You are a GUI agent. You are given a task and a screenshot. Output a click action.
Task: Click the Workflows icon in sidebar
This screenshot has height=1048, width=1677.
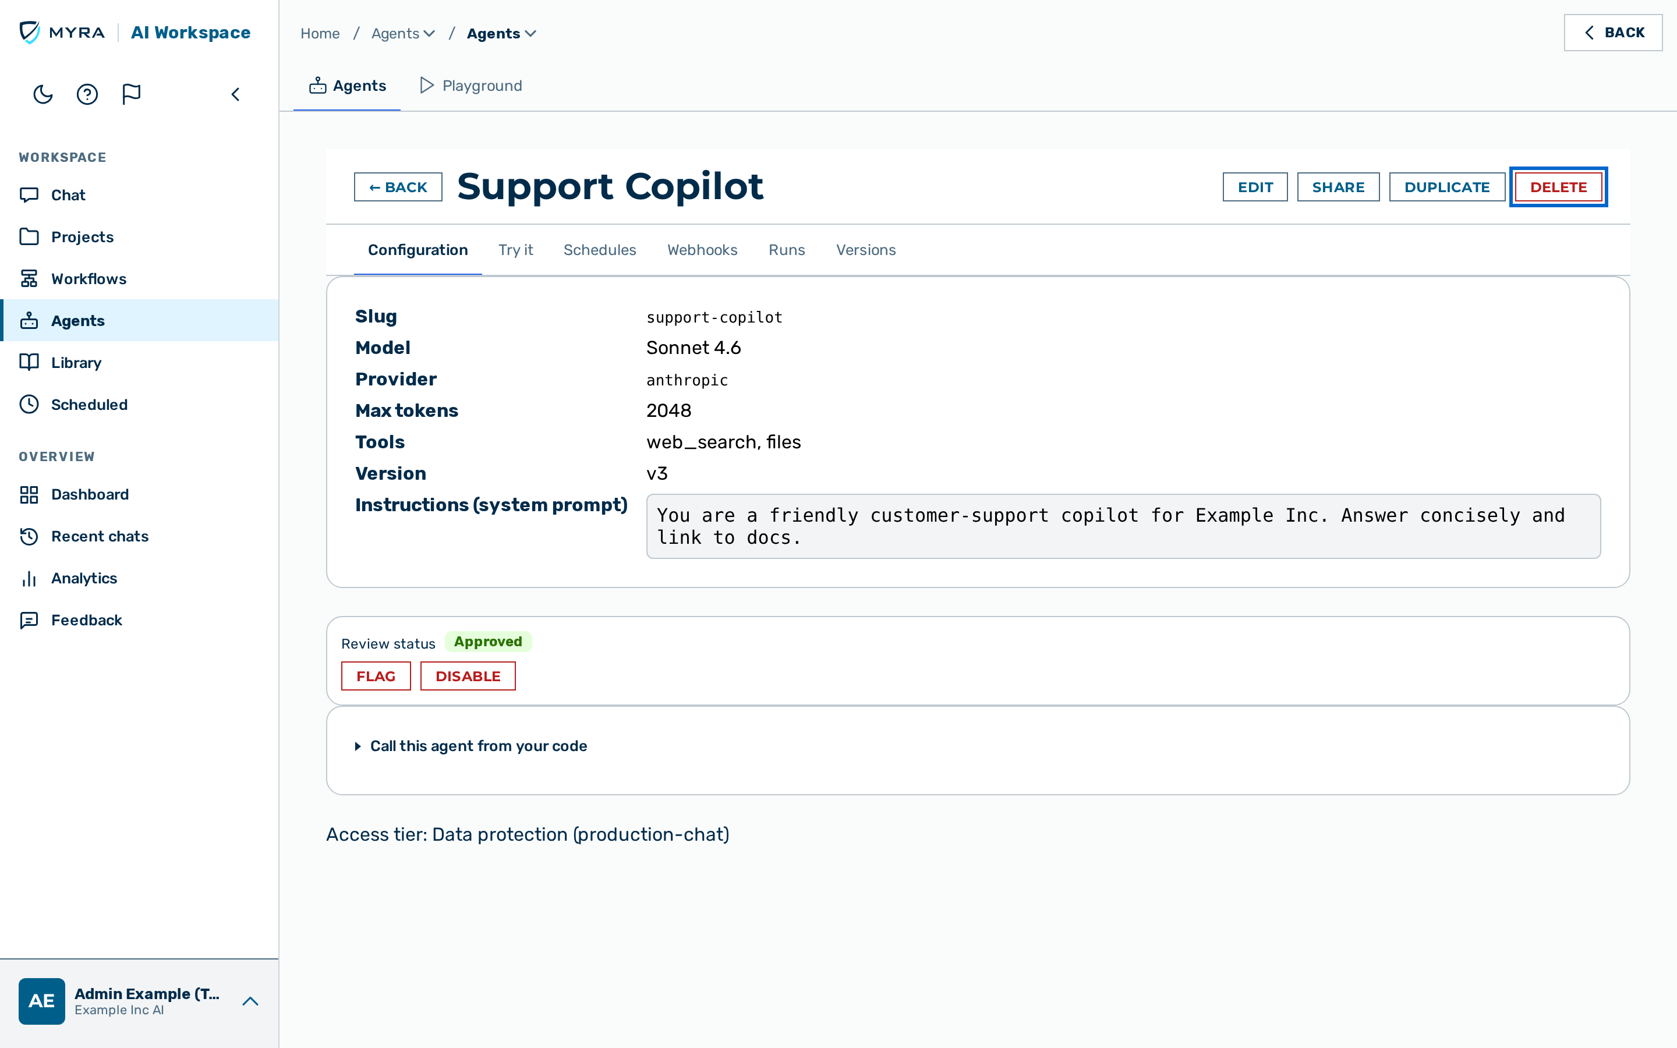point(29,279)
